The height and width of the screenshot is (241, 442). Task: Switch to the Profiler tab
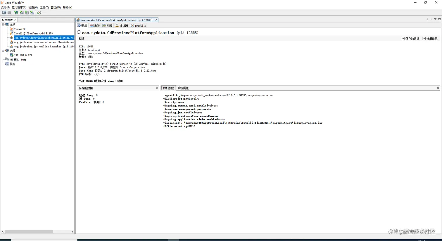(x=138, y=26)
